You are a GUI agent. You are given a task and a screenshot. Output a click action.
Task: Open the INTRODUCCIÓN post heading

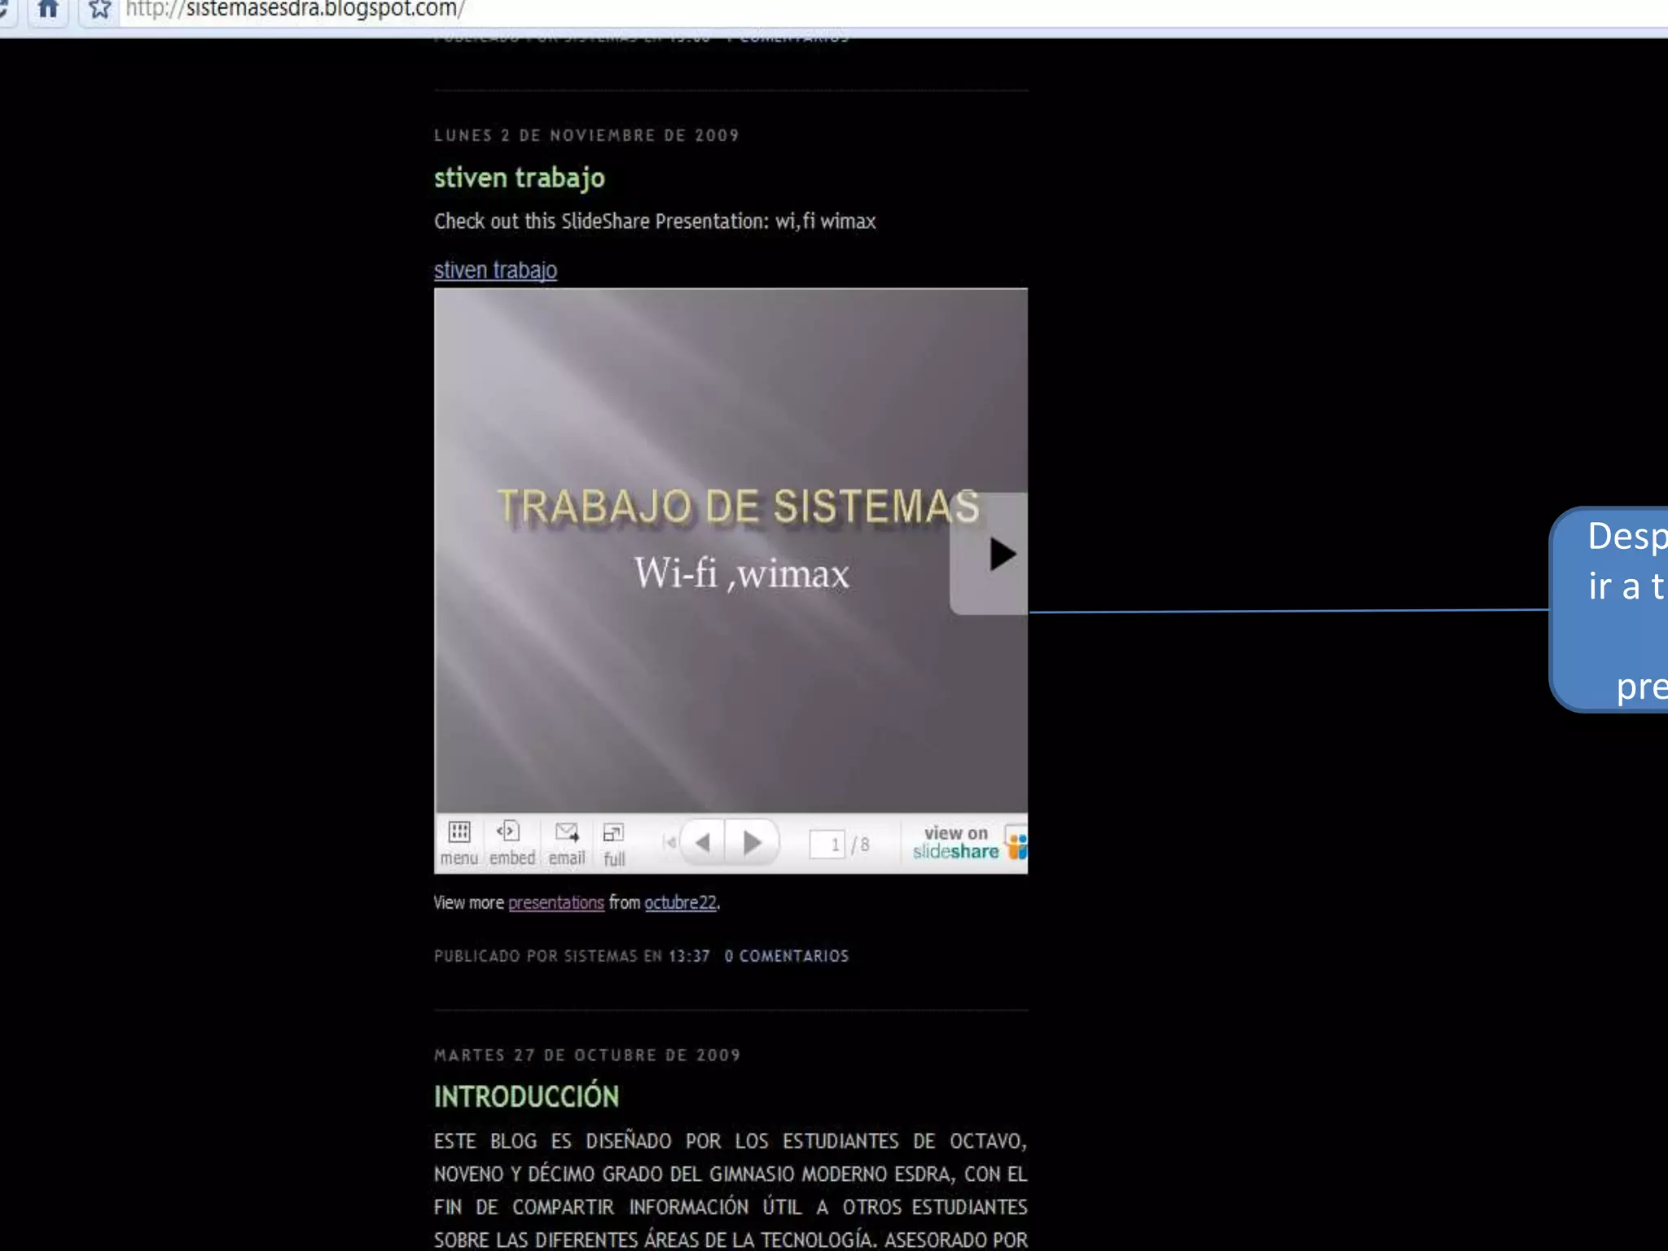pos(526,1096)
